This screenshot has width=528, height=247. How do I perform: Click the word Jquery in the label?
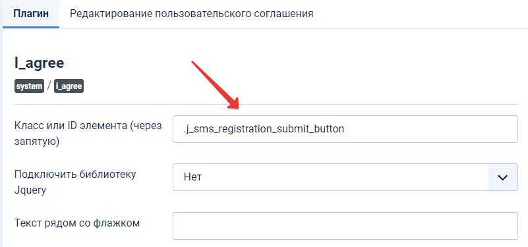tap(30, 191)
